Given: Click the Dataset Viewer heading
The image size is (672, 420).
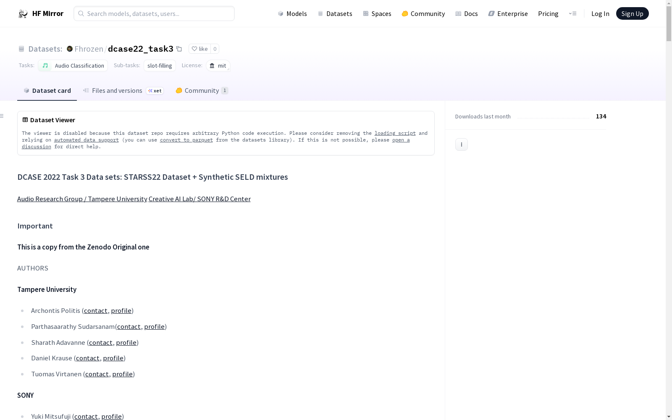Looking at the screenshot, I should tap(52, 120).
